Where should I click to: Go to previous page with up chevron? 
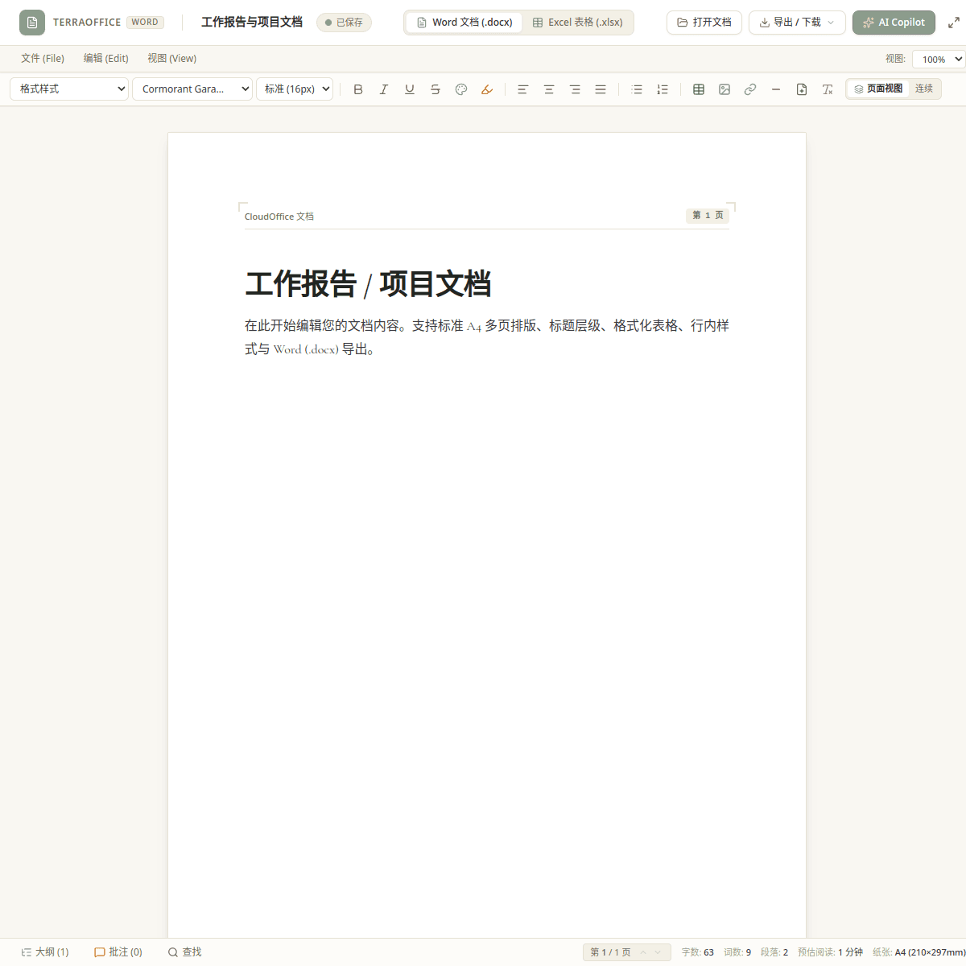[x=643, y=952]
